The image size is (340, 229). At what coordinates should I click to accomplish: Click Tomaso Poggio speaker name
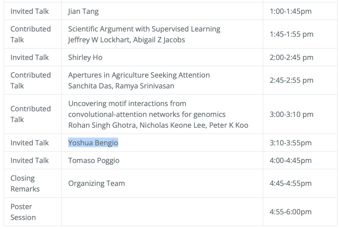tap(94, 160)
